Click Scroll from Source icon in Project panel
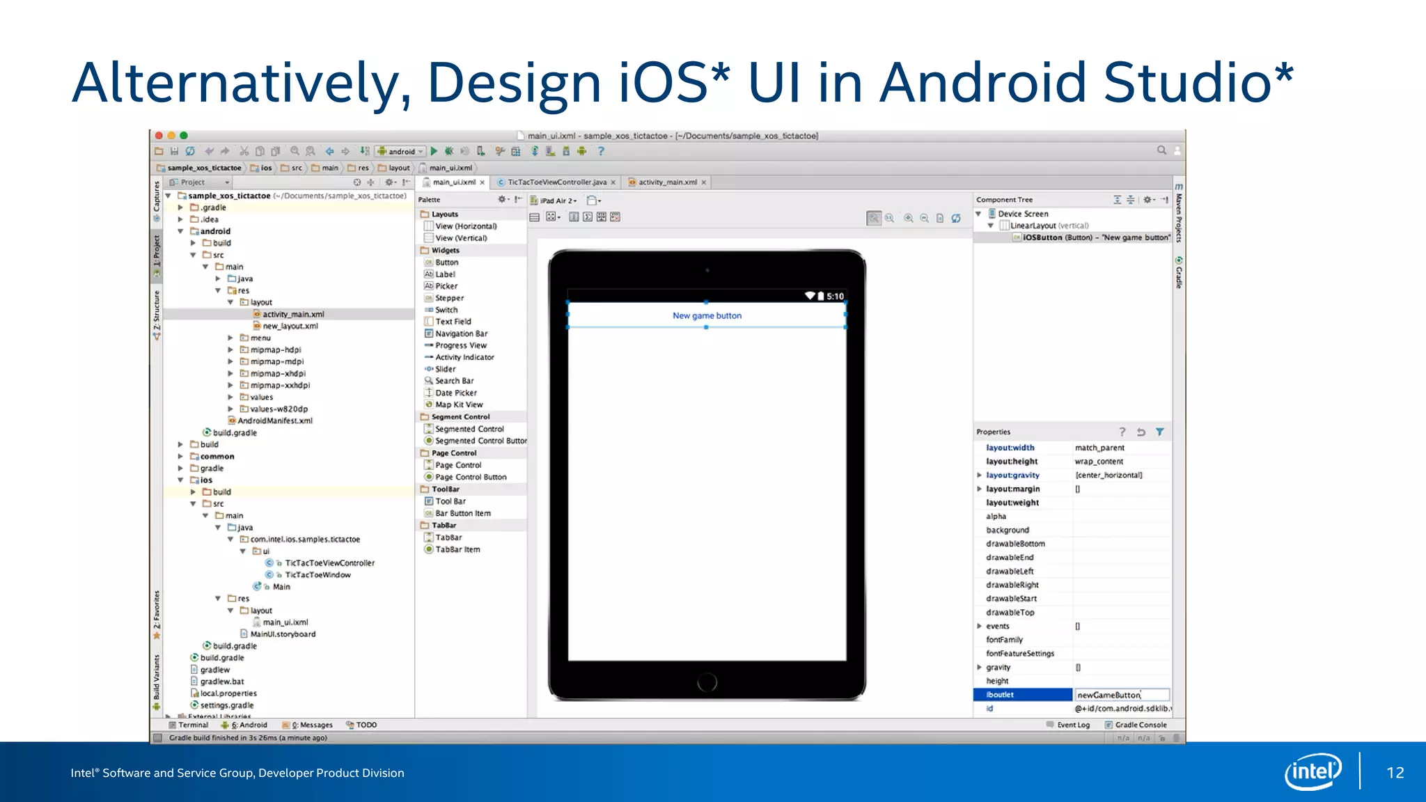Screen dimensions: 1426x802 357,182
